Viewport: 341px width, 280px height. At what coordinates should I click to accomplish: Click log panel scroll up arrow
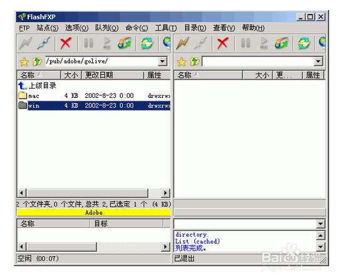[x=320, y=235]
